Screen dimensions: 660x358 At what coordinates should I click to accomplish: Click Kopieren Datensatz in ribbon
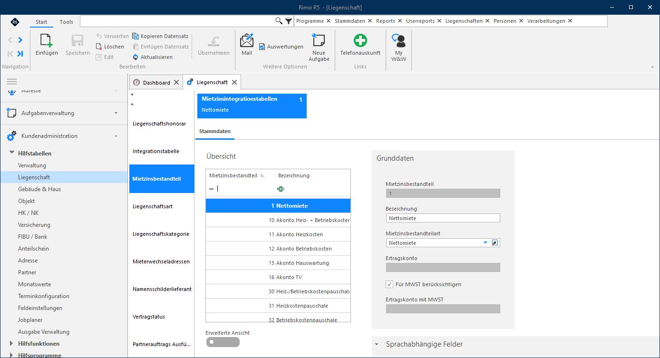pos(160,36)
